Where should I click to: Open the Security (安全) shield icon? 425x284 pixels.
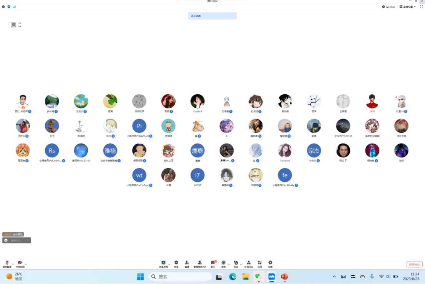coord(176,263)
